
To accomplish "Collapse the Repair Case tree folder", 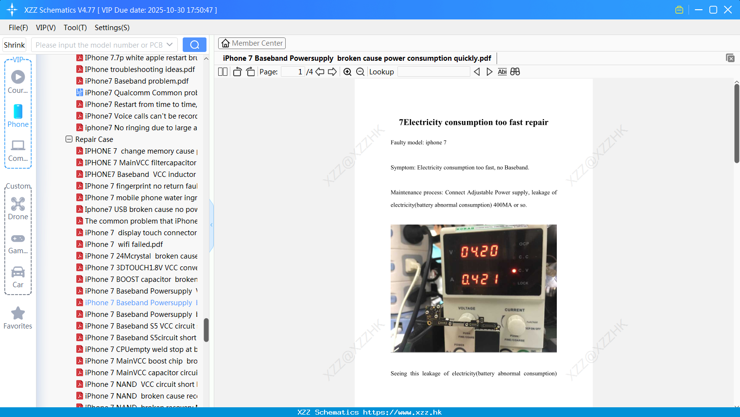I will (x=69, y=139).
